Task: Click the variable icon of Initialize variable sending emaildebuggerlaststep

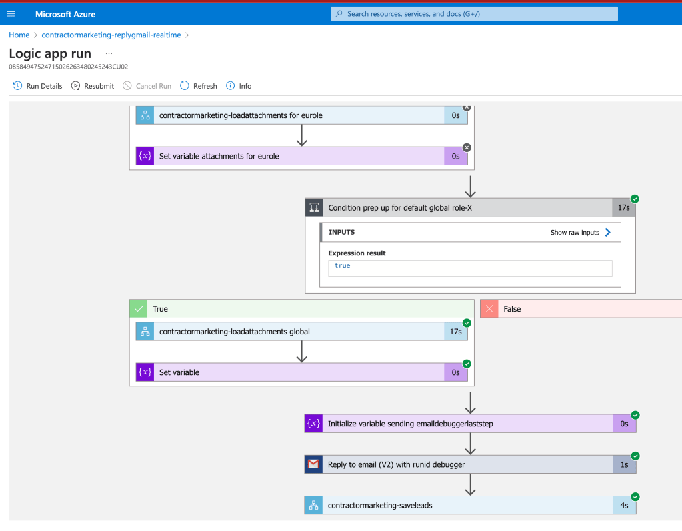Action: (313, 423)
